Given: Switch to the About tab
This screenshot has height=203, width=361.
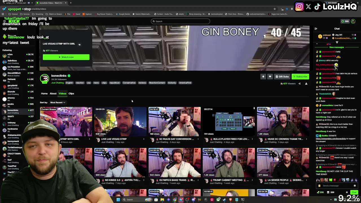Looking at the screenshot, I should 53,94.
